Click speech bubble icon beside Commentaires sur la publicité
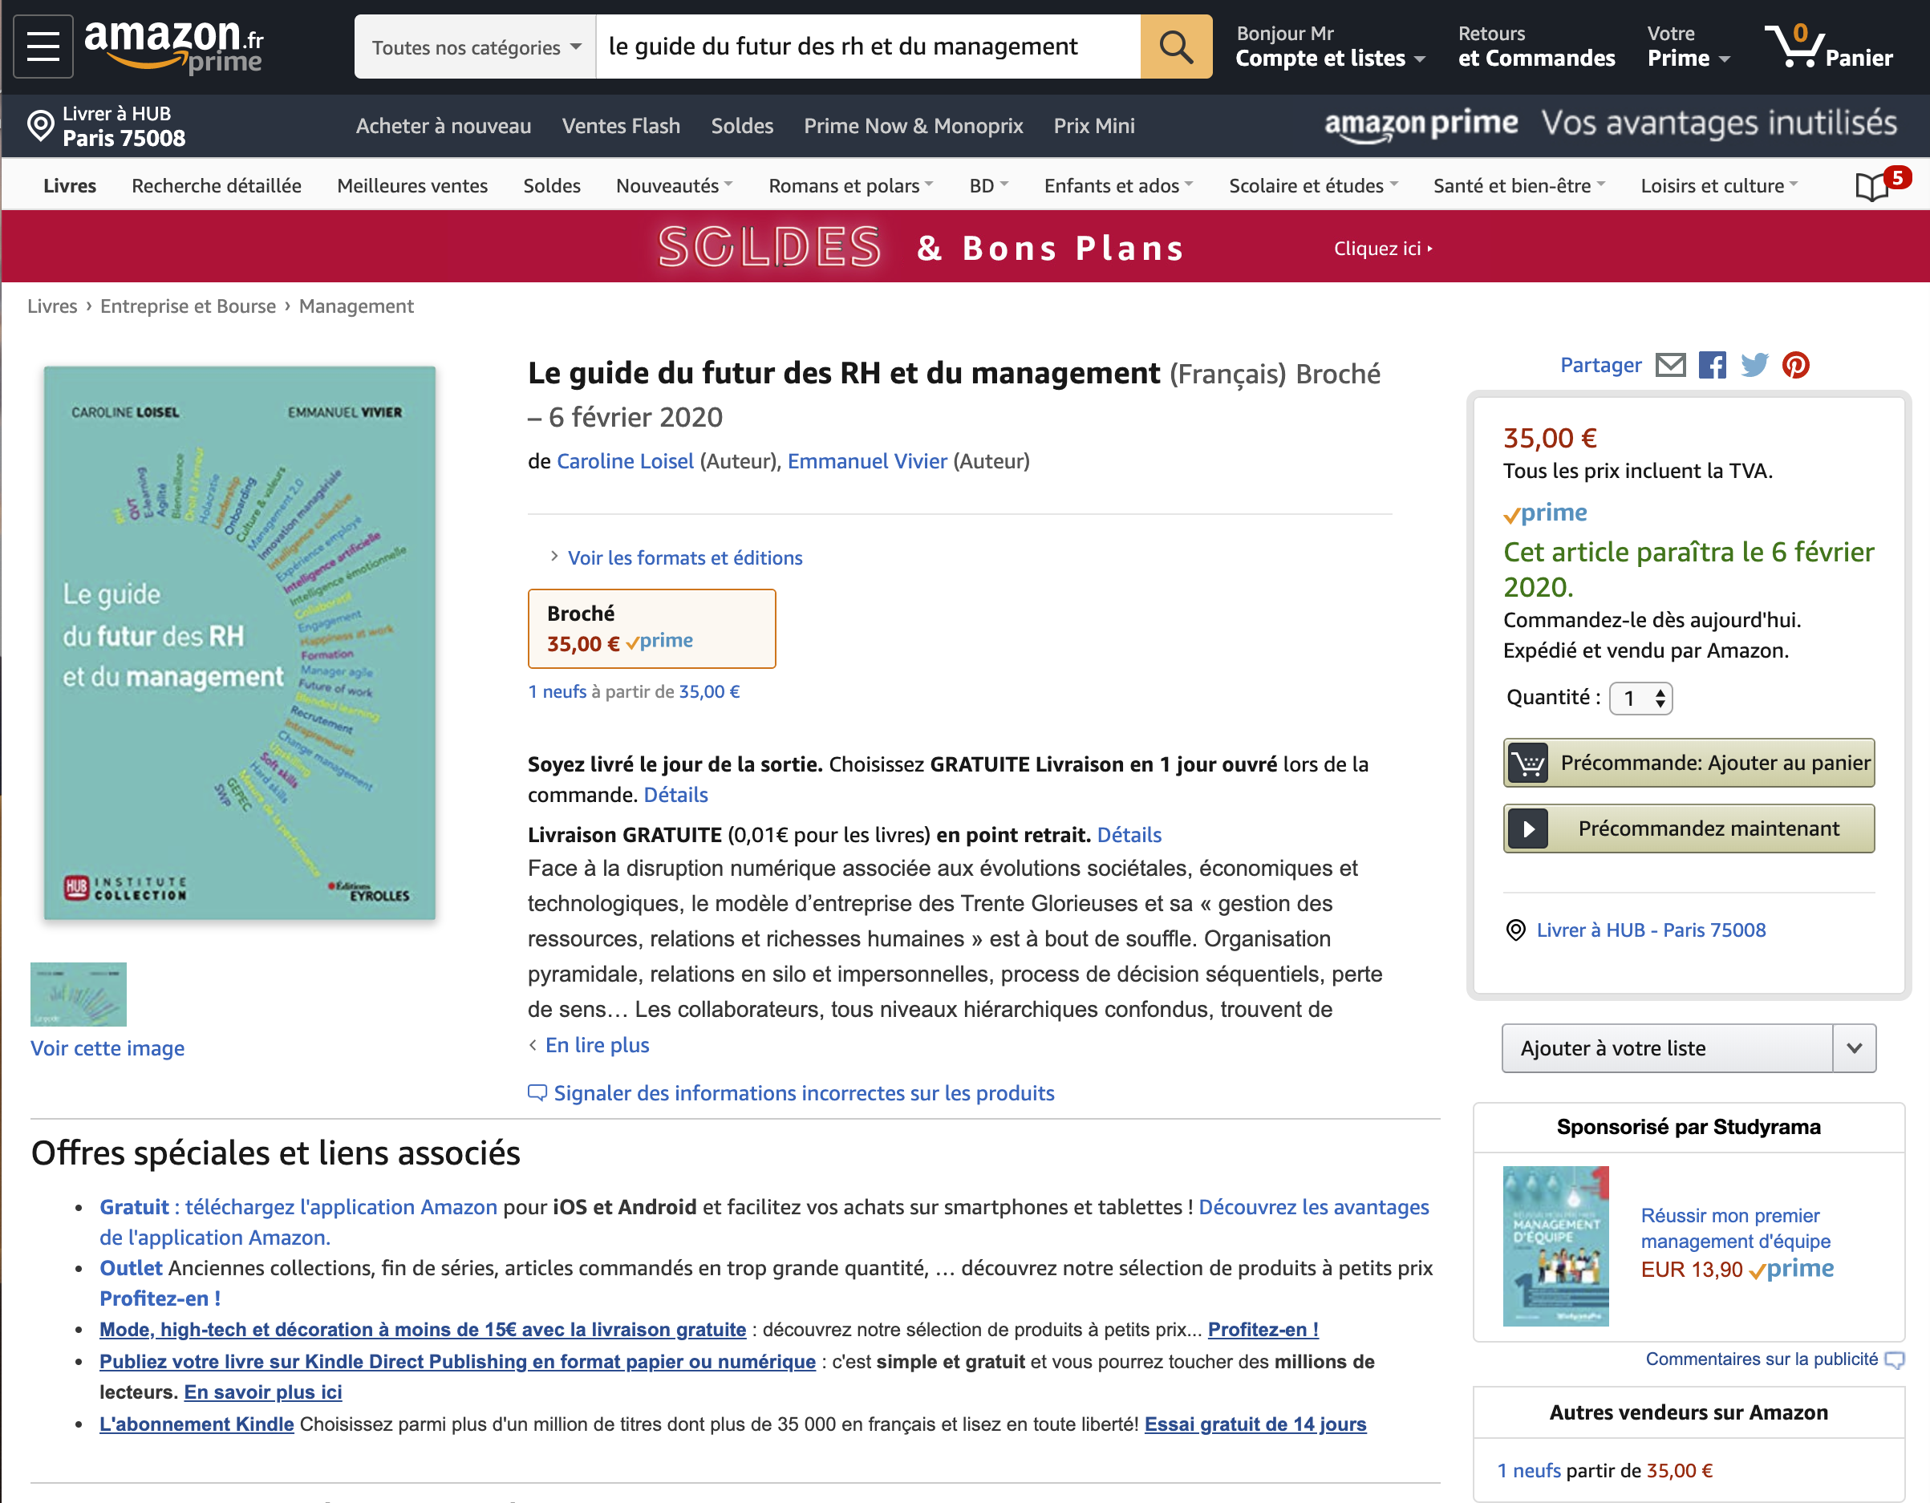 coord(1894,1360)
